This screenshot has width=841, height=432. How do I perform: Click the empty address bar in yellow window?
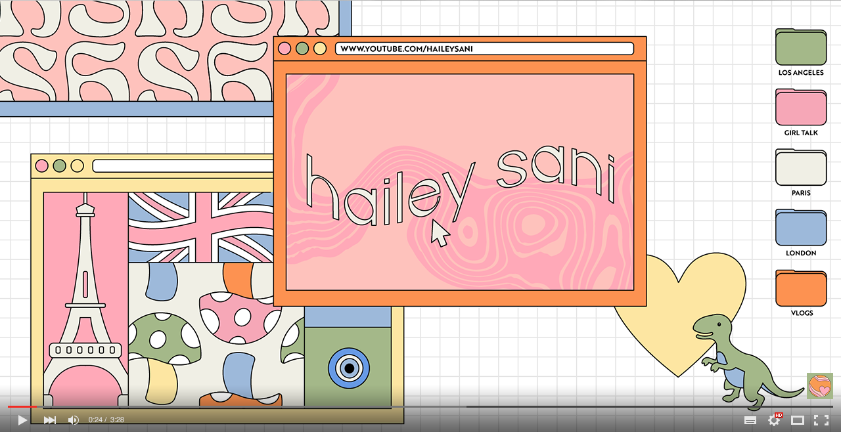183,165
